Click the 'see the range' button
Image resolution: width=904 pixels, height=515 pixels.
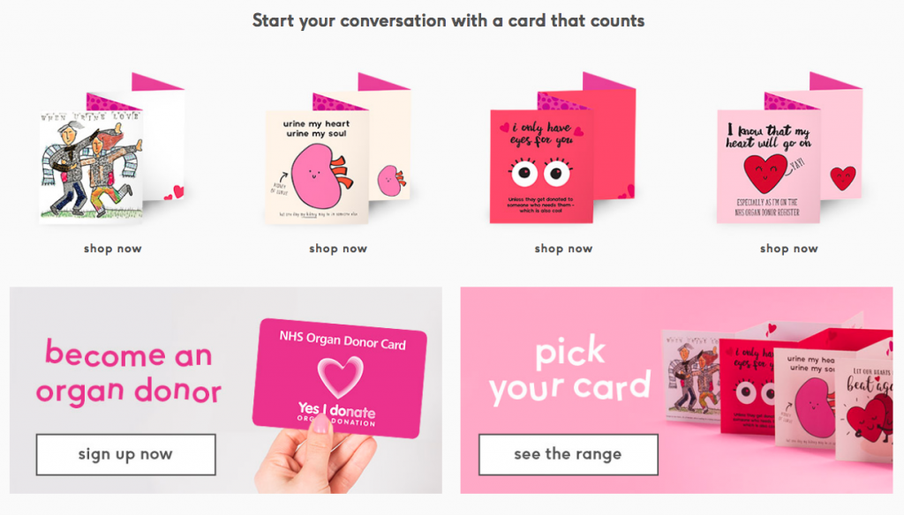[x=568, y=454]
